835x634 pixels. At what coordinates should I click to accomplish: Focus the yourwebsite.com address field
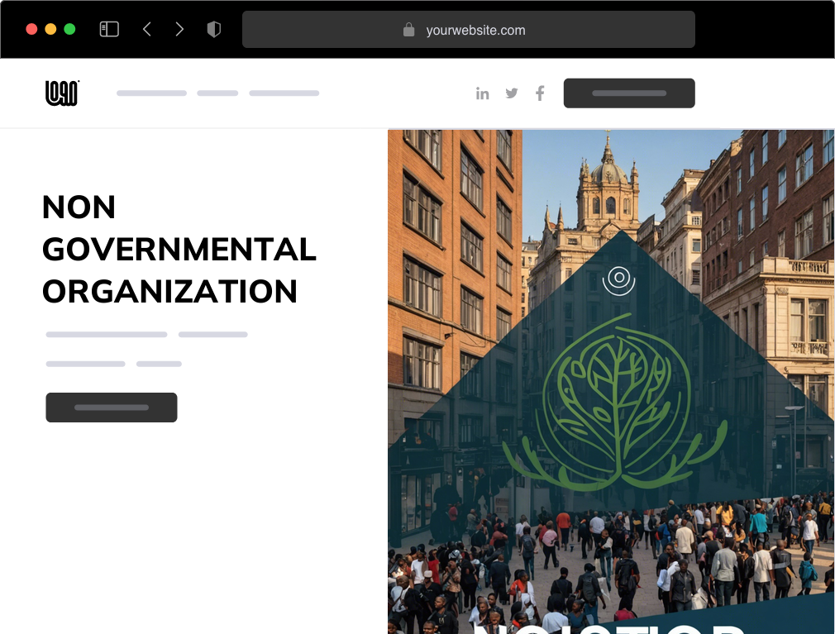click(x=475, y=31)
